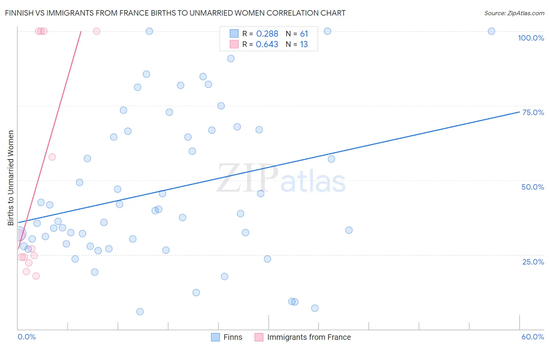Toggle the Finns series label

(x=233, y=337)
